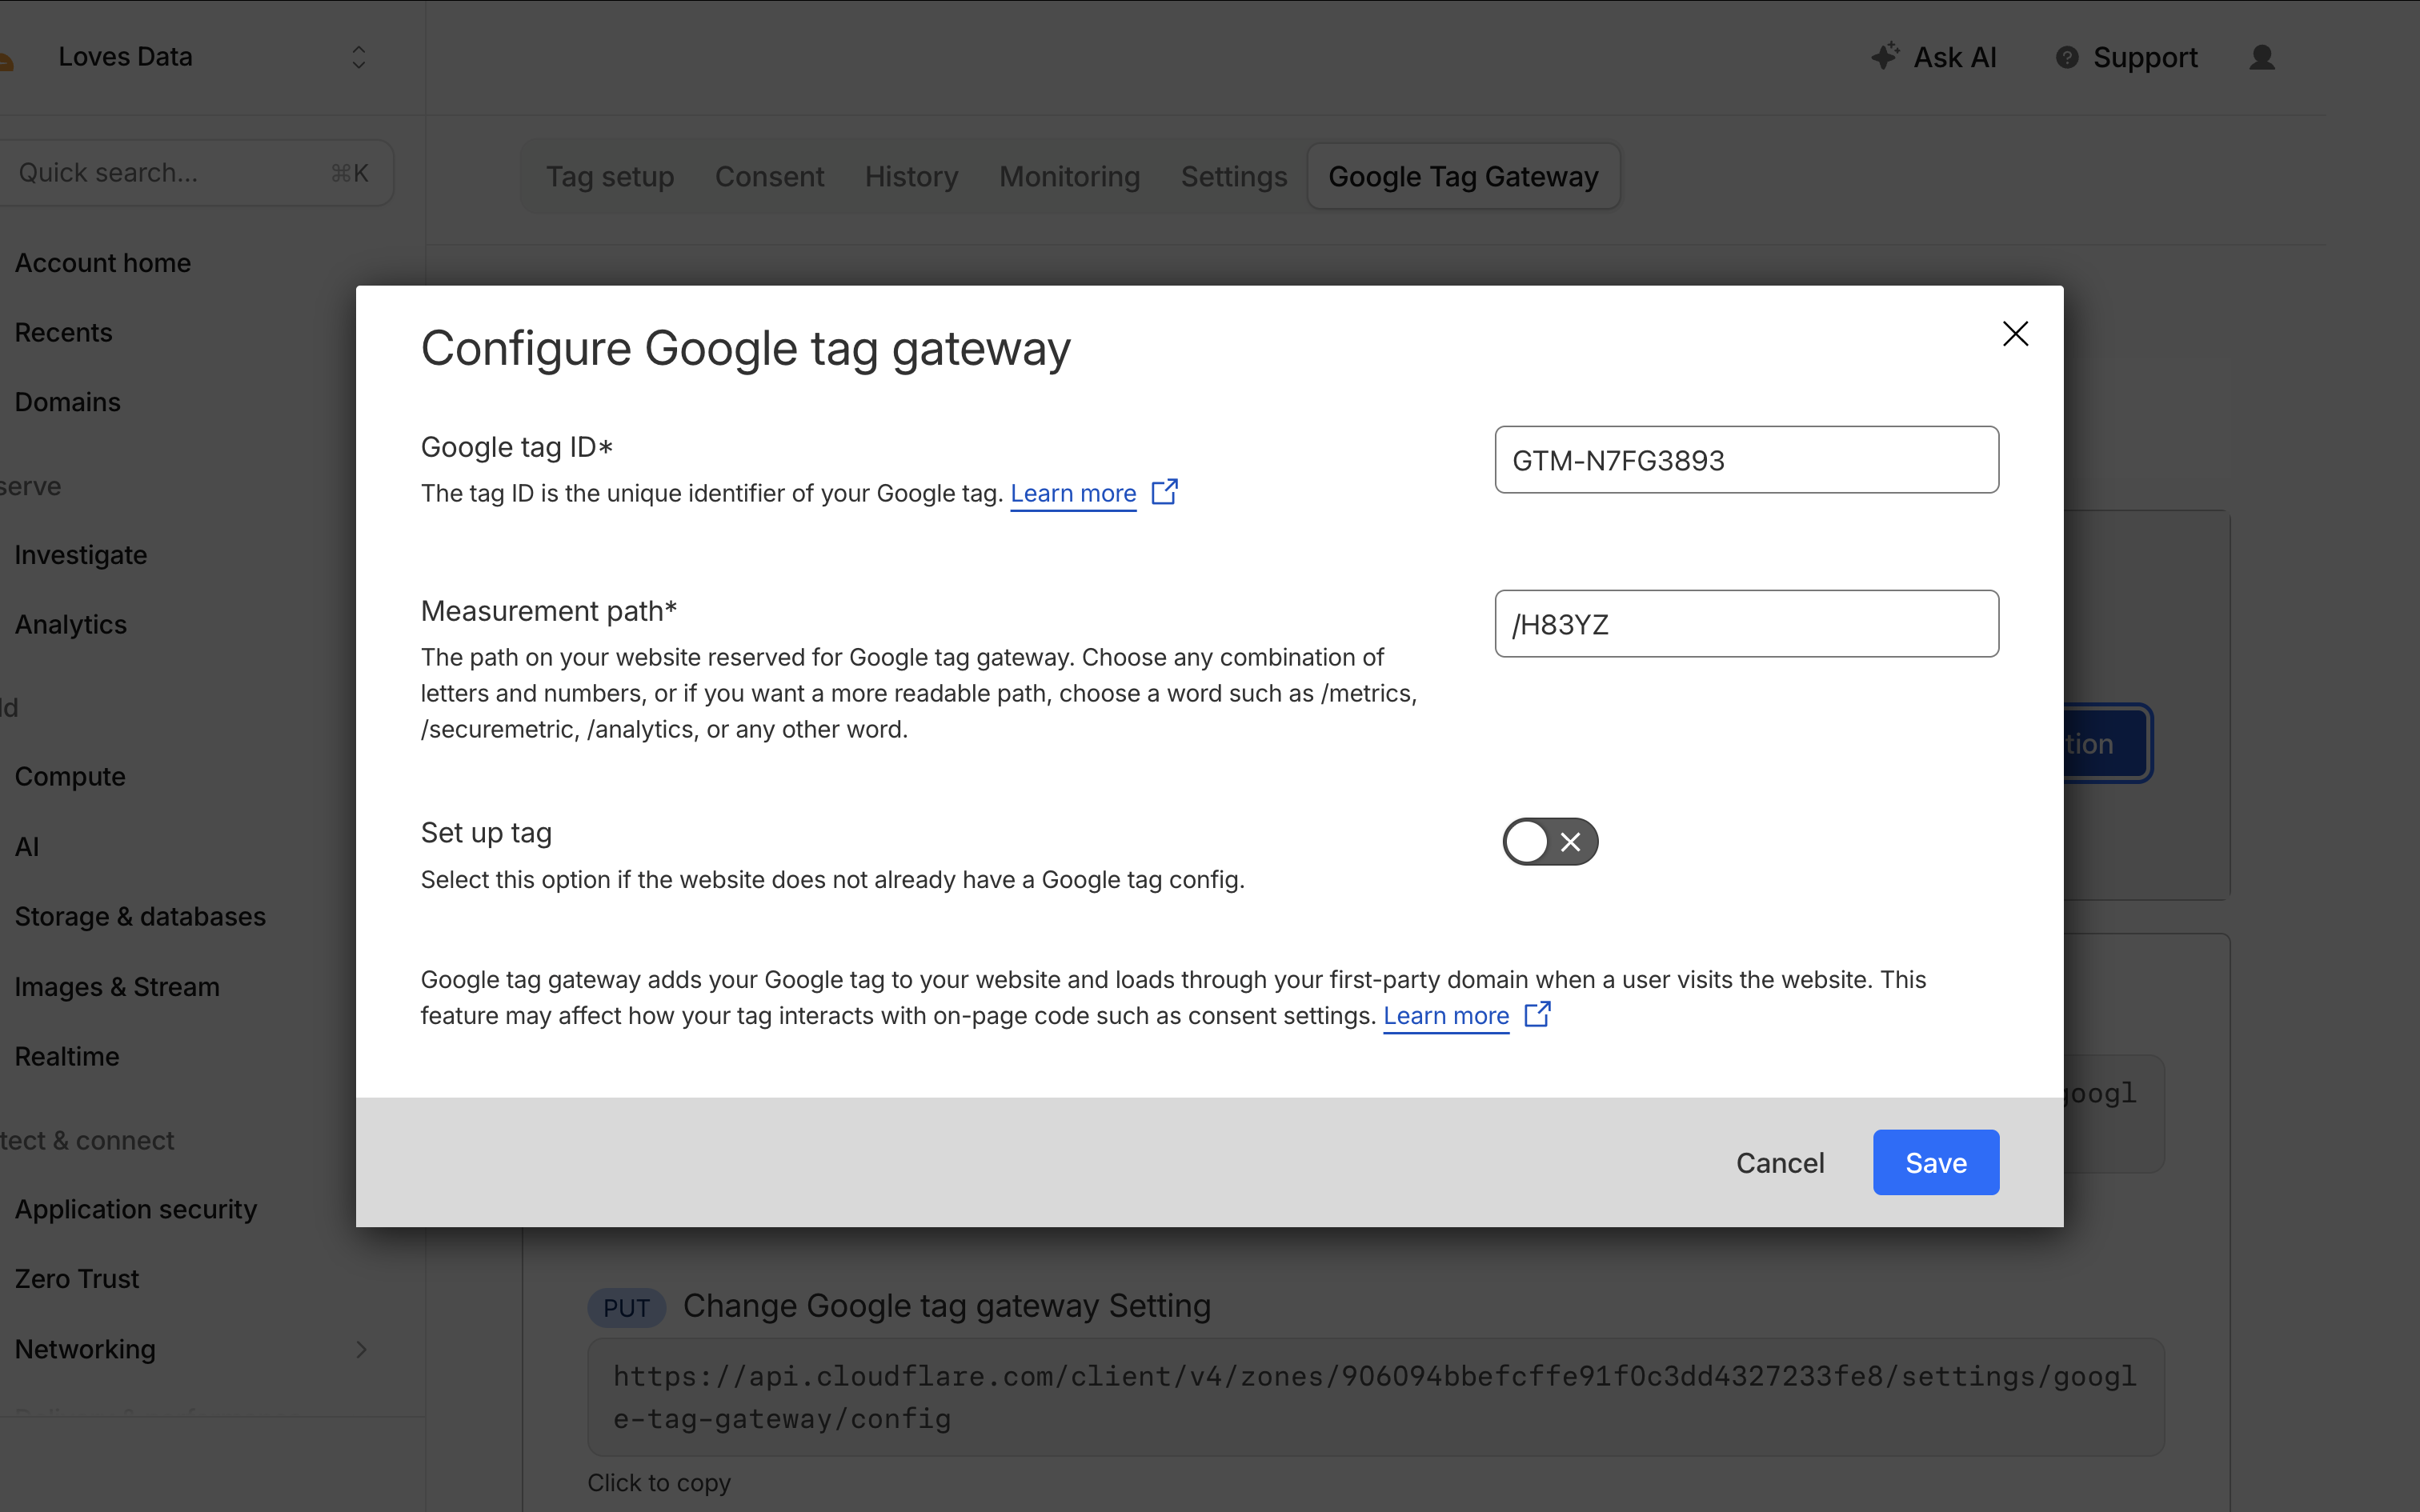The width and height of the screenshot is (2420, 1512).
Task: Toggle the Set up tag switch
Action: [x=1550, y=841]
